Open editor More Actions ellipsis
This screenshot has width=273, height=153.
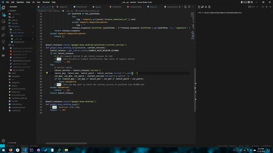tap(193, 7)
